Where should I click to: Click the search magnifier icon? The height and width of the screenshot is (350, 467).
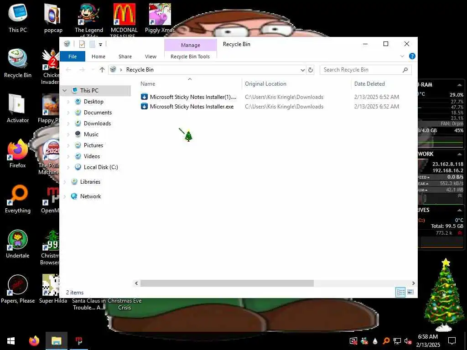pyautogui.click(x=405, y=70)
